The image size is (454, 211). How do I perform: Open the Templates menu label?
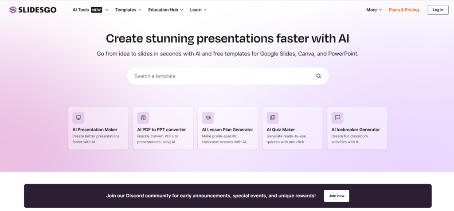pos(125,10)
